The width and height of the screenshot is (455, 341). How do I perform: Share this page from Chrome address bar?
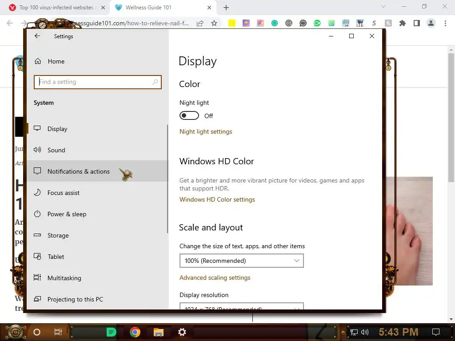point(200,23)
